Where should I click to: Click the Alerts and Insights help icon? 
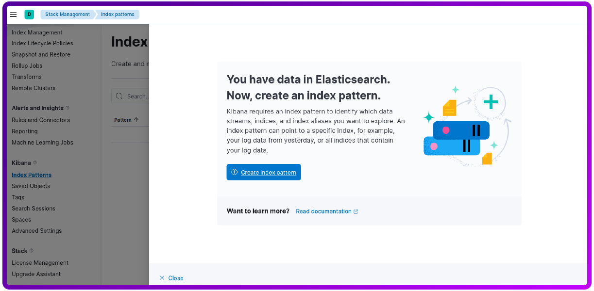(68, 108)
